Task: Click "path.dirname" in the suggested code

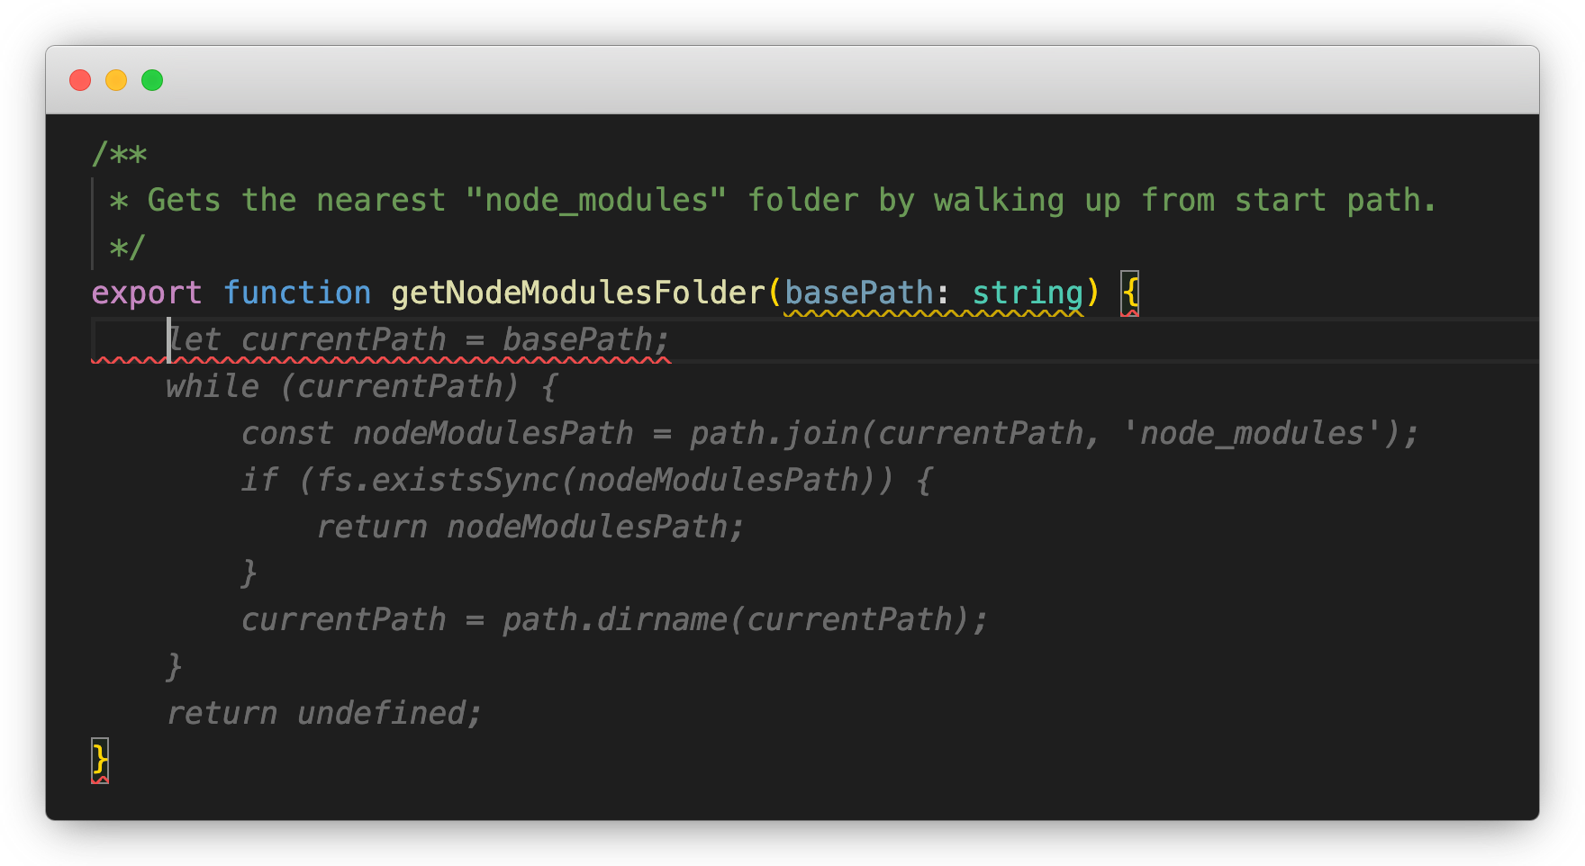Action: pyautogui.click(x=614, y=620)
